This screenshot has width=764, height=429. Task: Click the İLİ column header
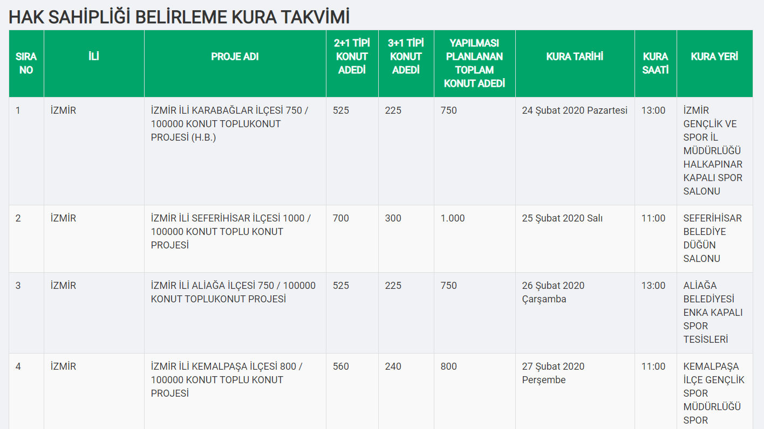tap(94, 64)
